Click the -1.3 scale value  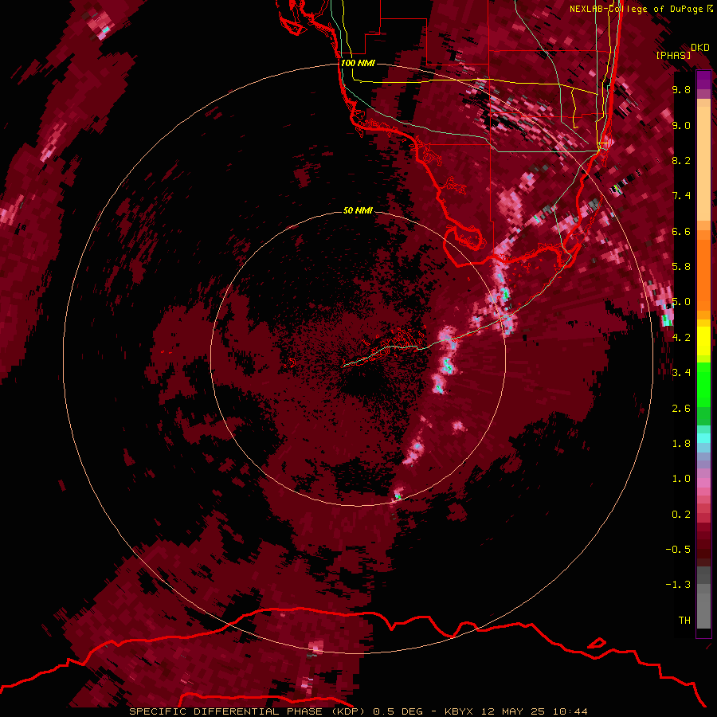[x=678, y=585]
